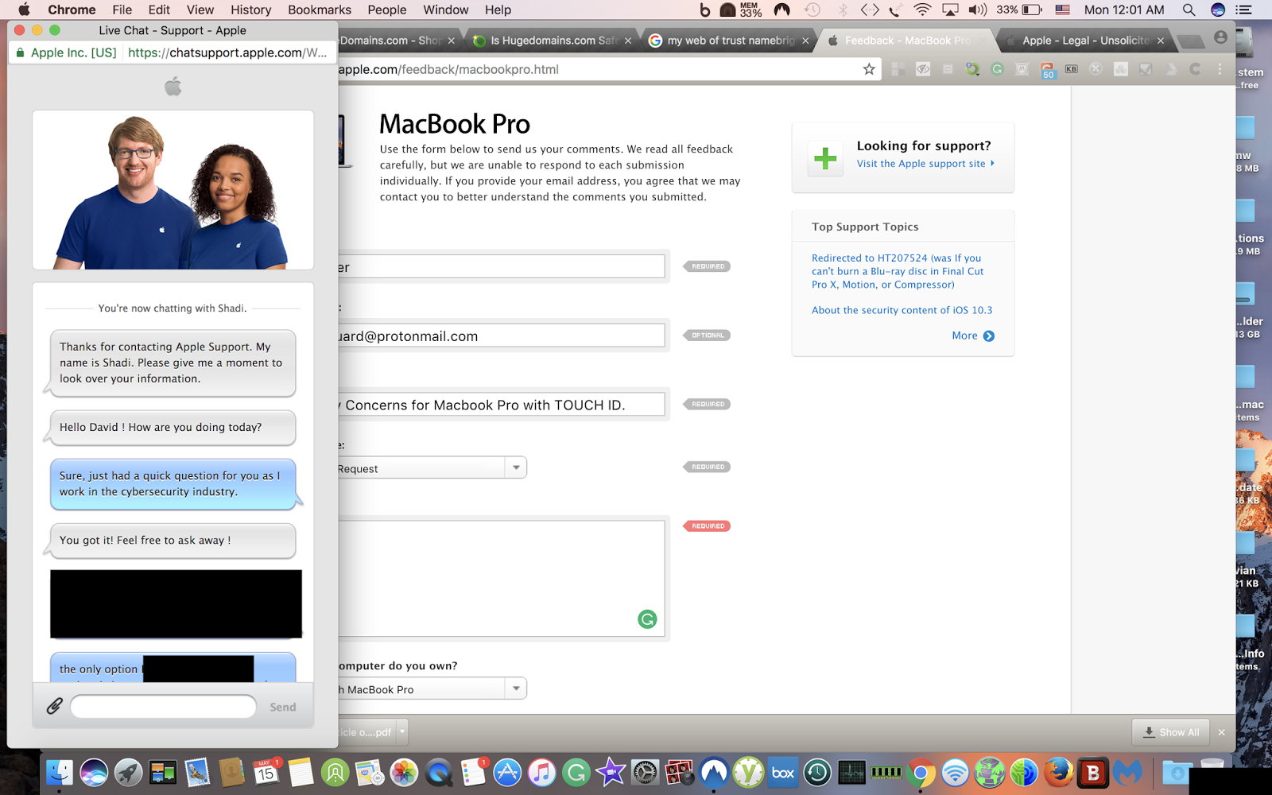Image resolution: width=1272 pixels, height=795 pixels.
Task: Open the Bookmarks menu
Action: coord(320,10)
